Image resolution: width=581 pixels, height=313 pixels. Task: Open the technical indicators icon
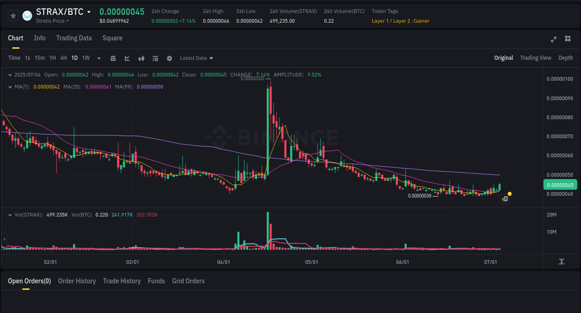point(127,58)
